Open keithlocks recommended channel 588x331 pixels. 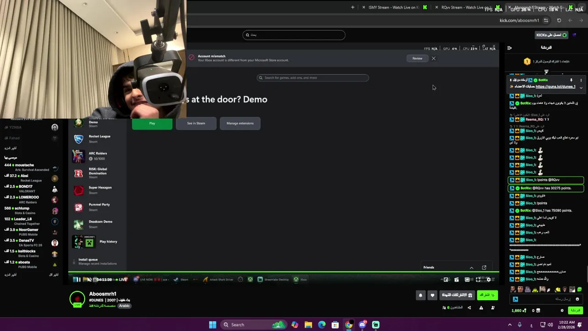click(31, 253)
